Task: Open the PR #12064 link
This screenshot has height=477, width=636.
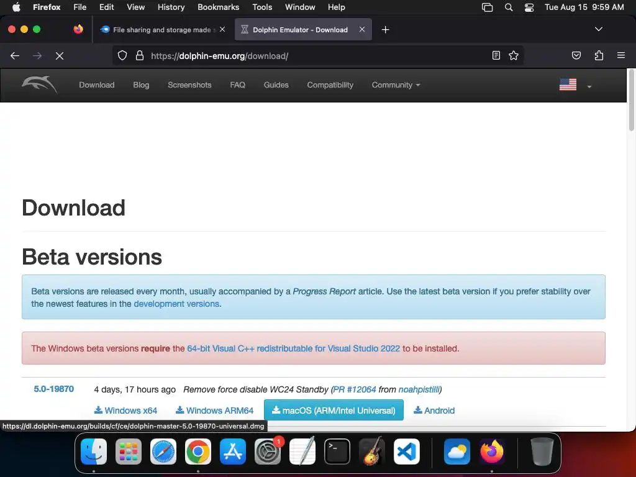Action: (355, 389)
